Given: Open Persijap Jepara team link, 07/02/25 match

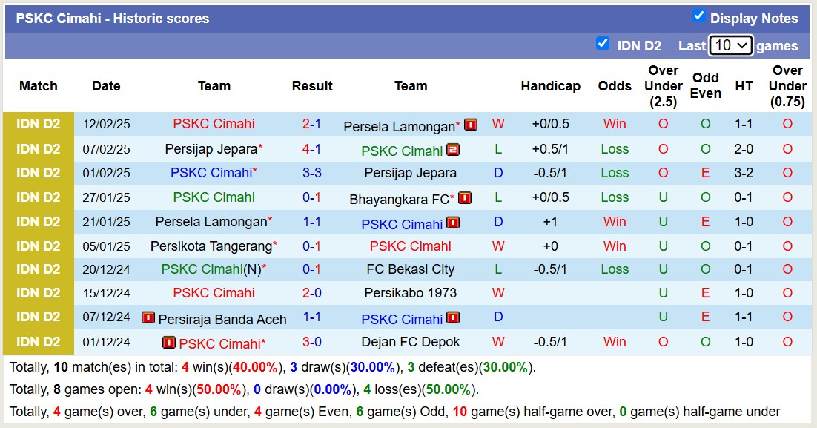Looking at the screenshot, I should pyautogui.click(x=211, y=148).
